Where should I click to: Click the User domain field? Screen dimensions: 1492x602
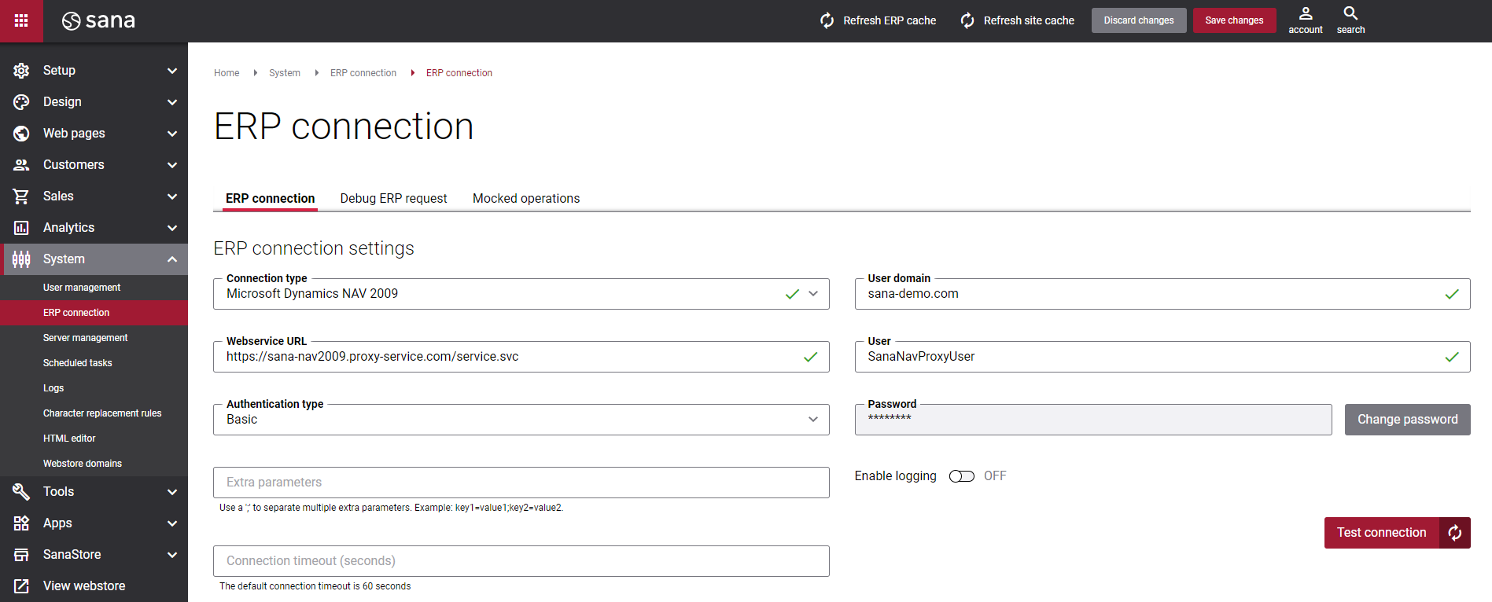(1162, 294)
